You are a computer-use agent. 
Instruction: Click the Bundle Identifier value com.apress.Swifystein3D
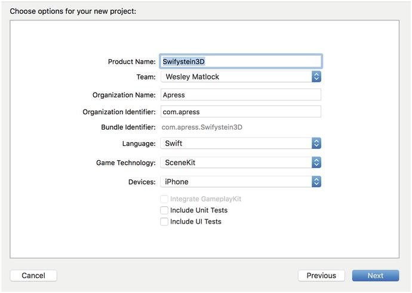[202, 127]
